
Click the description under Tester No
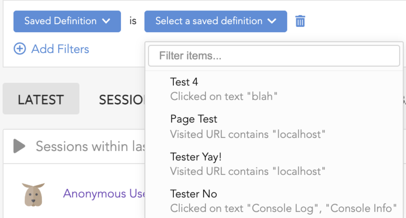pyautogui.click(x=283, y=208)
